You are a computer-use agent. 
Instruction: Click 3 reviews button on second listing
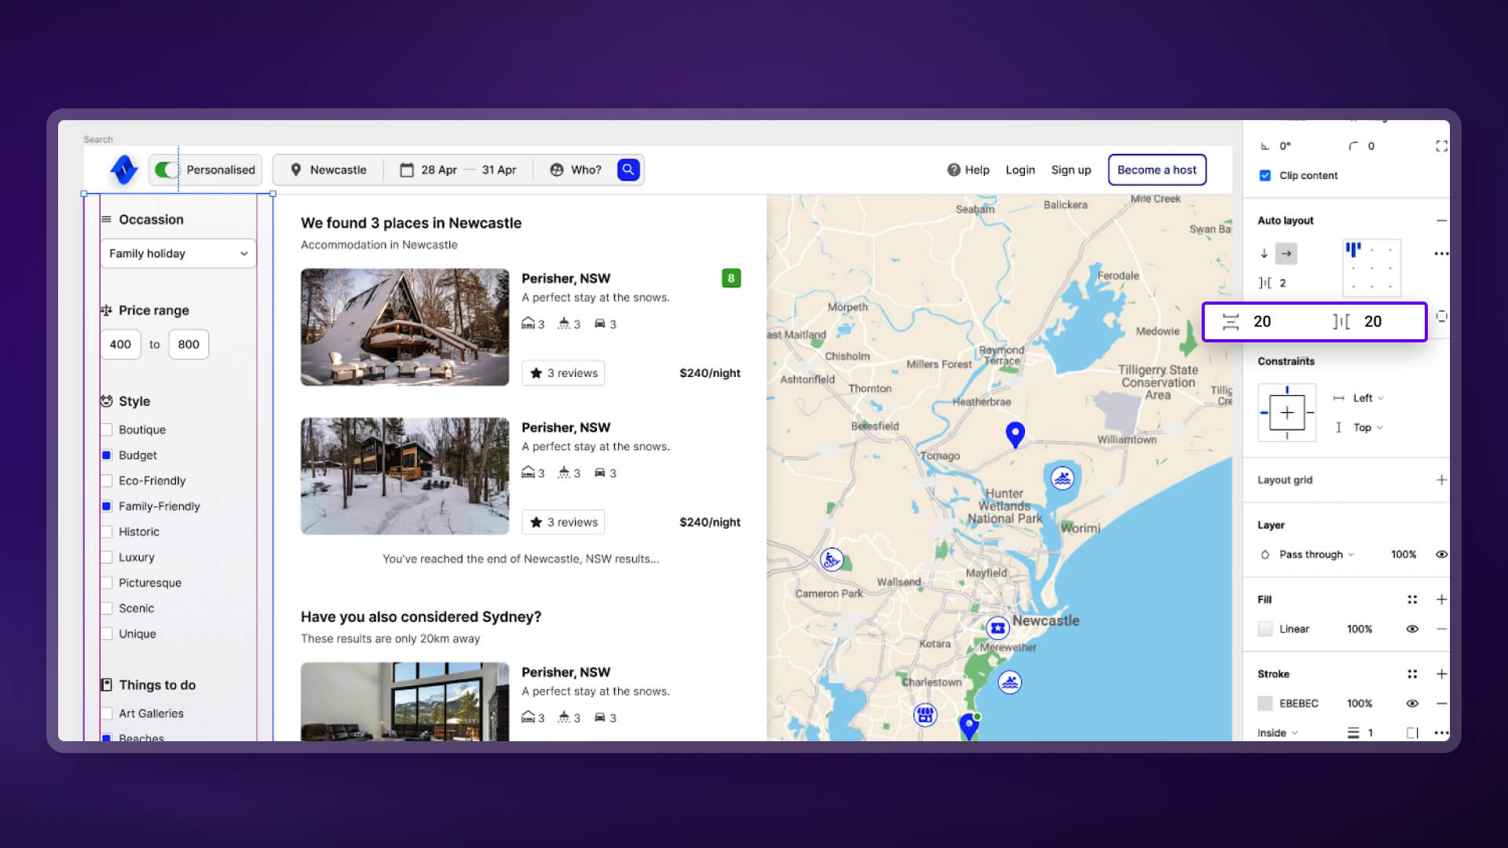[x=563, y=522]
